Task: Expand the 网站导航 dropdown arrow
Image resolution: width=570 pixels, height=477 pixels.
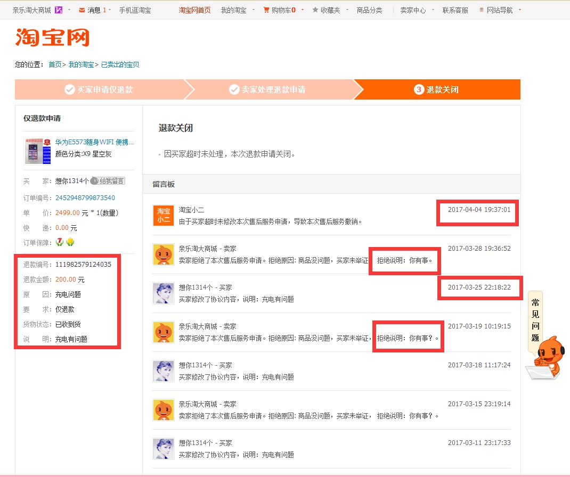Action: pyautogui.click(x=520, y=10)
